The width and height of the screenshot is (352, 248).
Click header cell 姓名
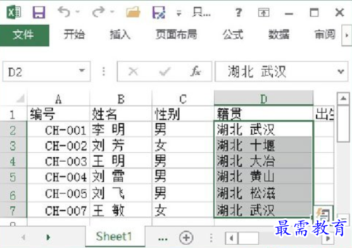coord(121,114)
